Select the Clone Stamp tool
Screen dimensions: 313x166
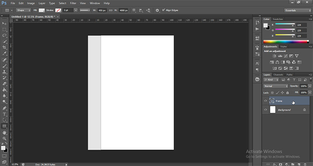[x=4, y=72]
